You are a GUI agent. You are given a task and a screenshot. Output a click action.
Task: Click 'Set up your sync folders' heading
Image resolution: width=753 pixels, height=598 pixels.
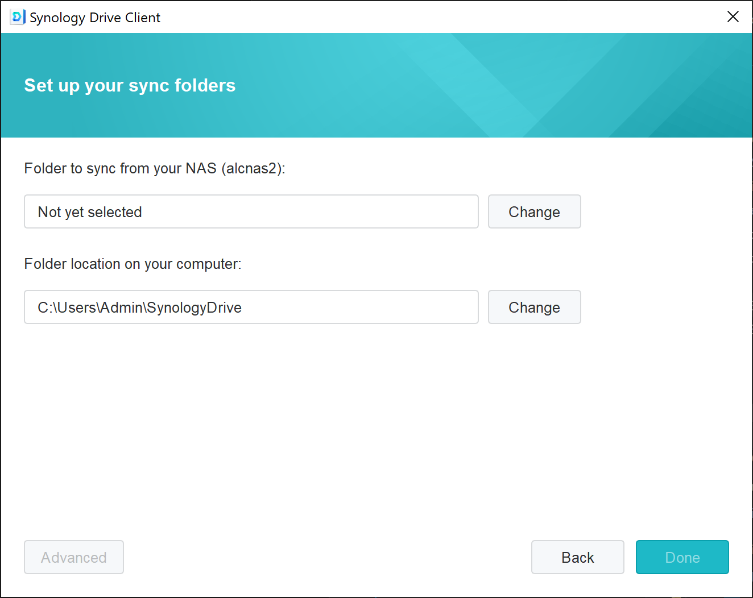(x=130, y=85)
